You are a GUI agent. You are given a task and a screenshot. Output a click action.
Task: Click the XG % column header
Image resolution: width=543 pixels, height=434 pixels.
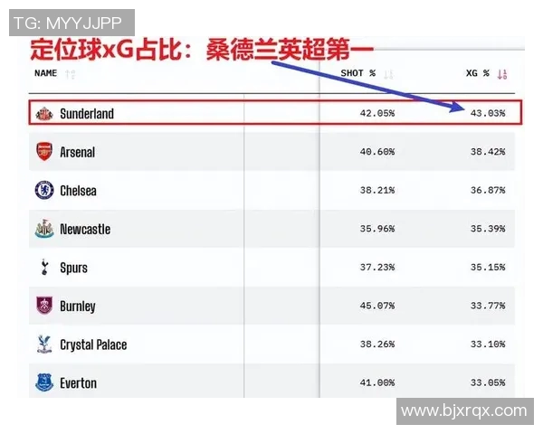(477, 73)
